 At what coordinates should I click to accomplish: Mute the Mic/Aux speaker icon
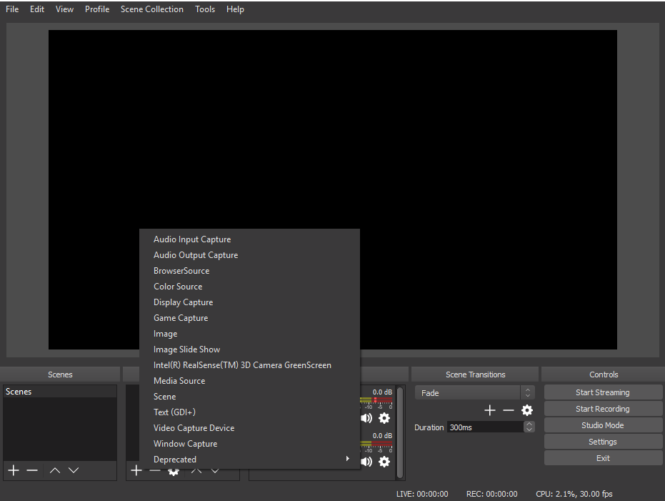pos(366,461)
